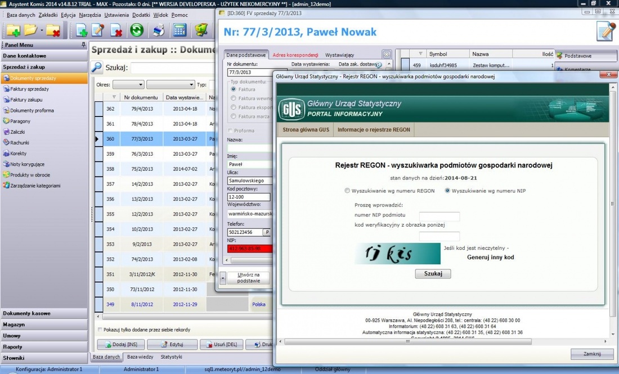This screenshot has width=619, height=374.
Task: Expand the Dane kontaktowe panel section
Action: 44,56
